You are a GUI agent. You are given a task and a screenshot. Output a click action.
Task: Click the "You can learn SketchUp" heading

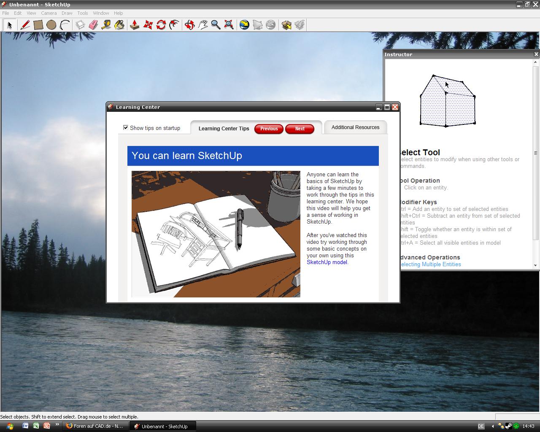point(187,156)
